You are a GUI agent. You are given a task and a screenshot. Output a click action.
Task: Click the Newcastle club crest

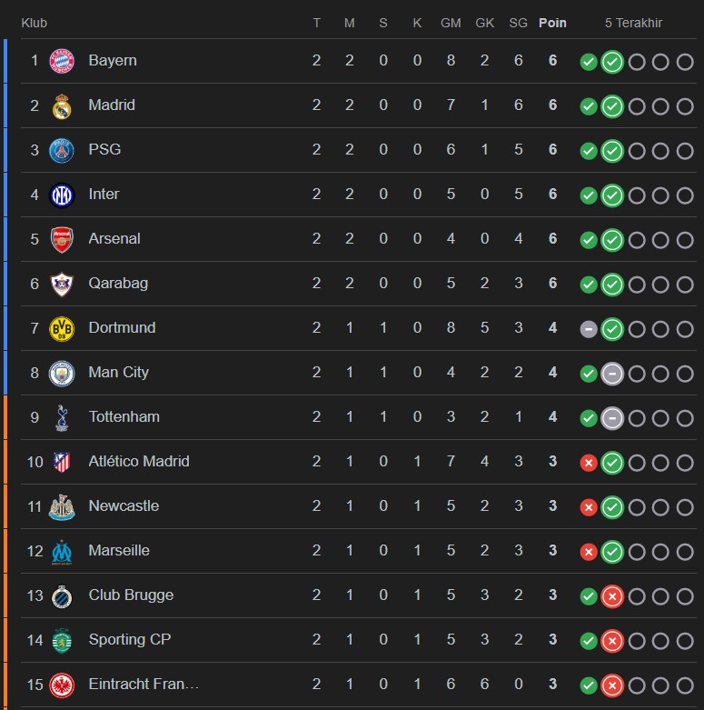(x=62, y=506)
